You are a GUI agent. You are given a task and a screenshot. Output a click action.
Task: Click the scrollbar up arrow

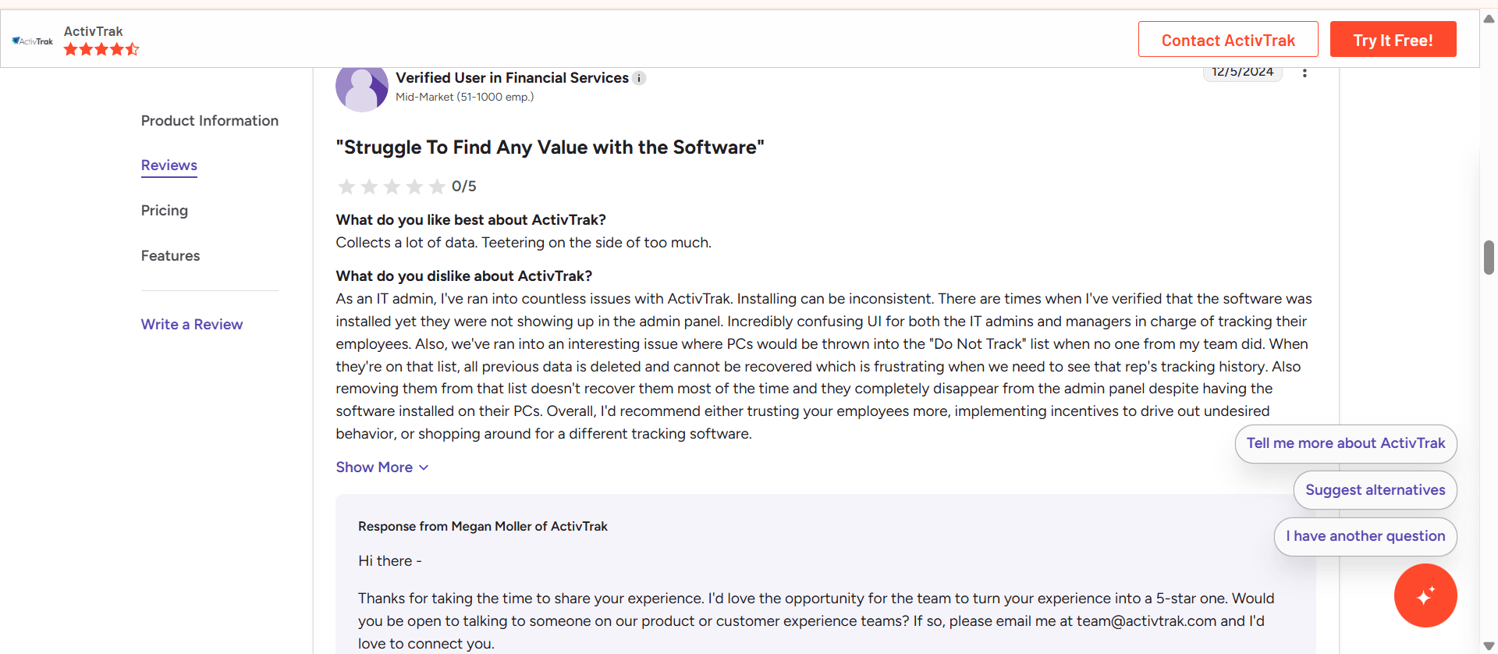(1489, 19)
